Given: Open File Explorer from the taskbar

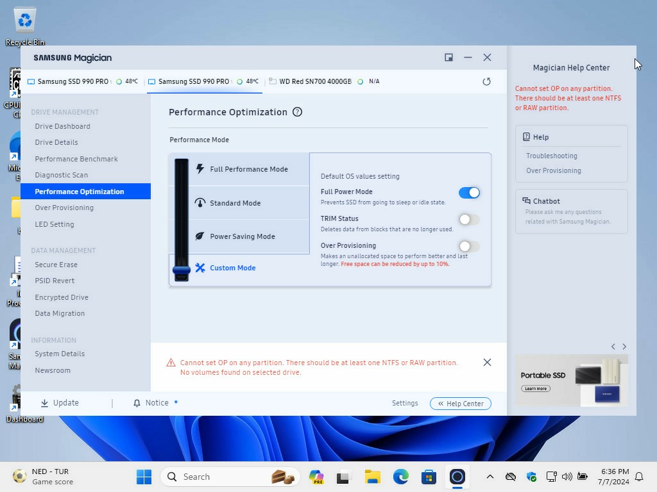Looking at the screenshot, I should [x=372, y=477].
